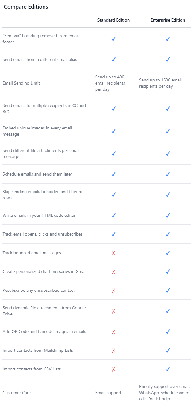Click Standard checkmark for HTML code editor row

point(113,215)
